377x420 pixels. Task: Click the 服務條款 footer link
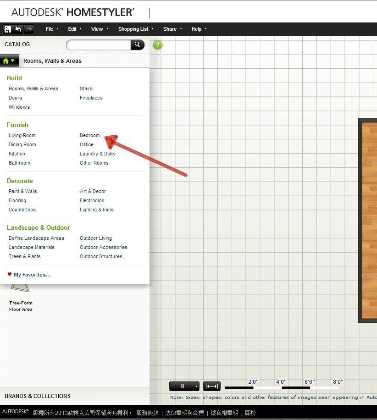(x=147, y=413)
